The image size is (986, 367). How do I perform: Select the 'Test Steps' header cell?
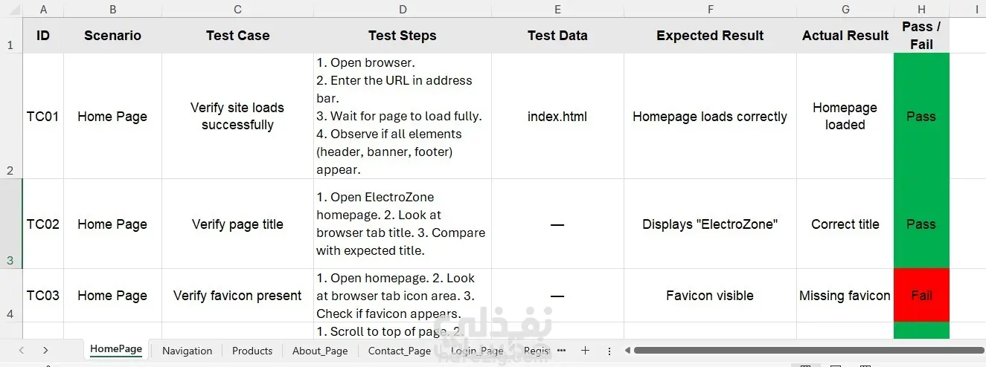(x=403, y=36)
